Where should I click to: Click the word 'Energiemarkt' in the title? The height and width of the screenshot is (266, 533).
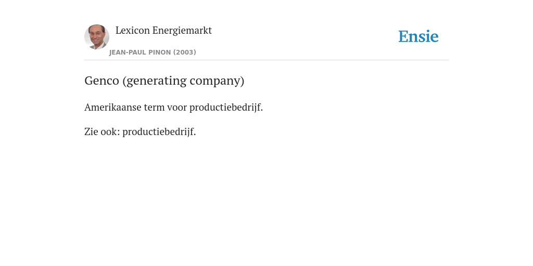click(x=182, y=31)
